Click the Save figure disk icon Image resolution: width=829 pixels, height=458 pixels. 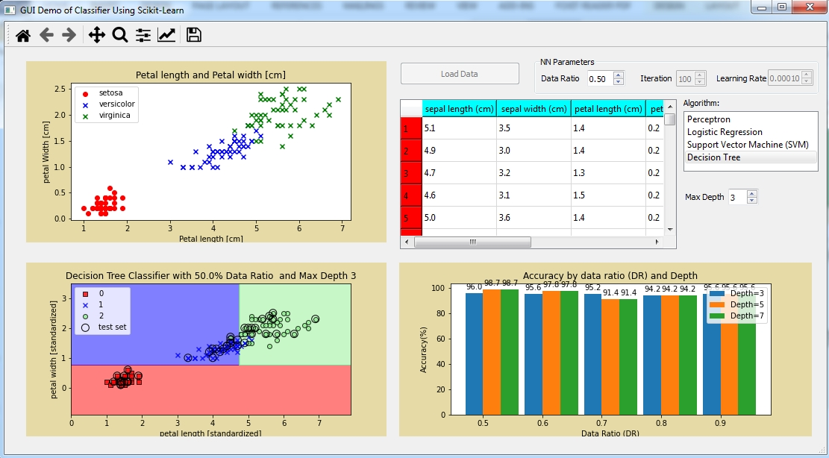coord(193,34)
